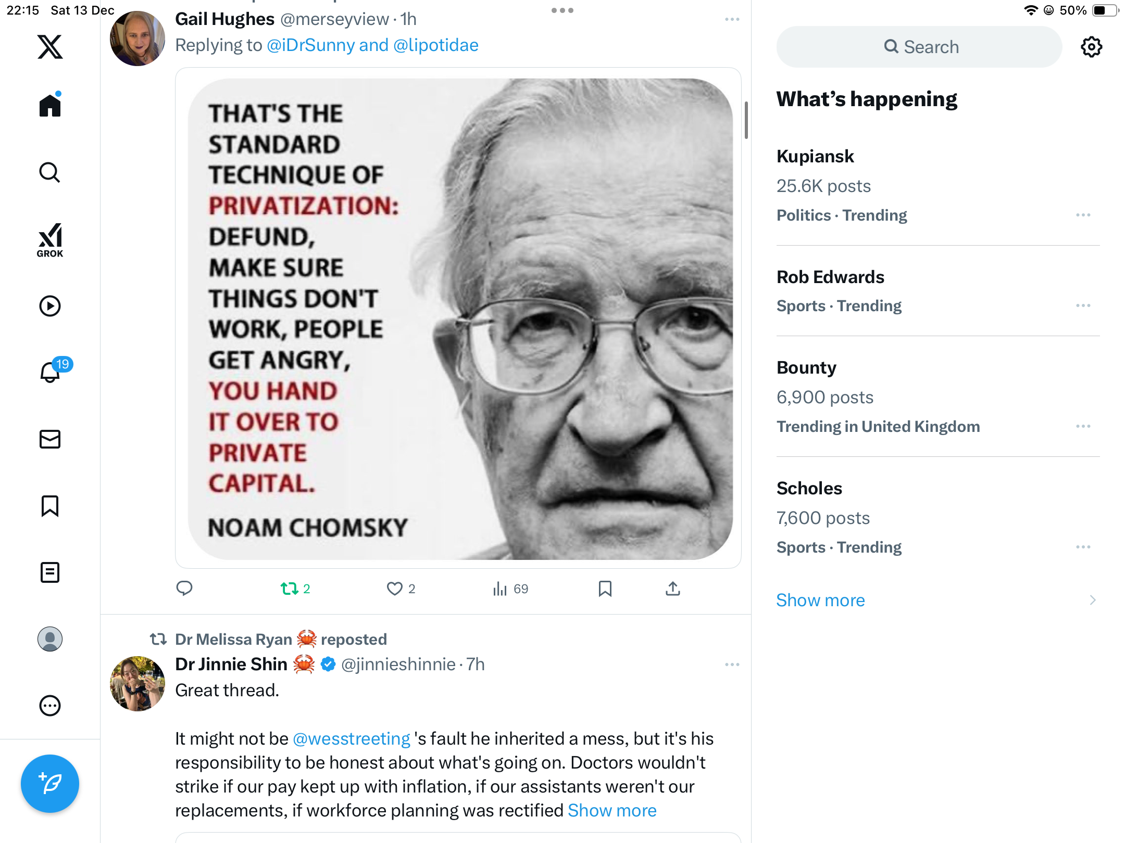Expand Jinnie Shin's post with Show more
Image resolution: width=1125 pixels, height=843 pixels.
click(612, 810)
